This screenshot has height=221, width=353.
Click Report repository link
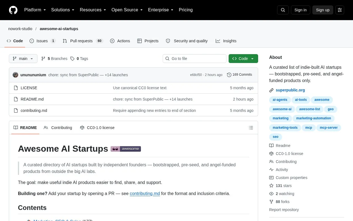(284, 210)
